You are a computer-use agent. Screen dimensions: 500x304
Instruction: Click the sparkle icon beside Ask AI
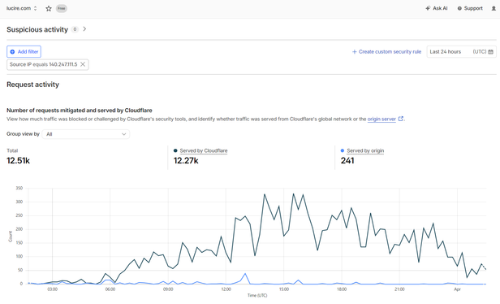[x=428, y=8]
